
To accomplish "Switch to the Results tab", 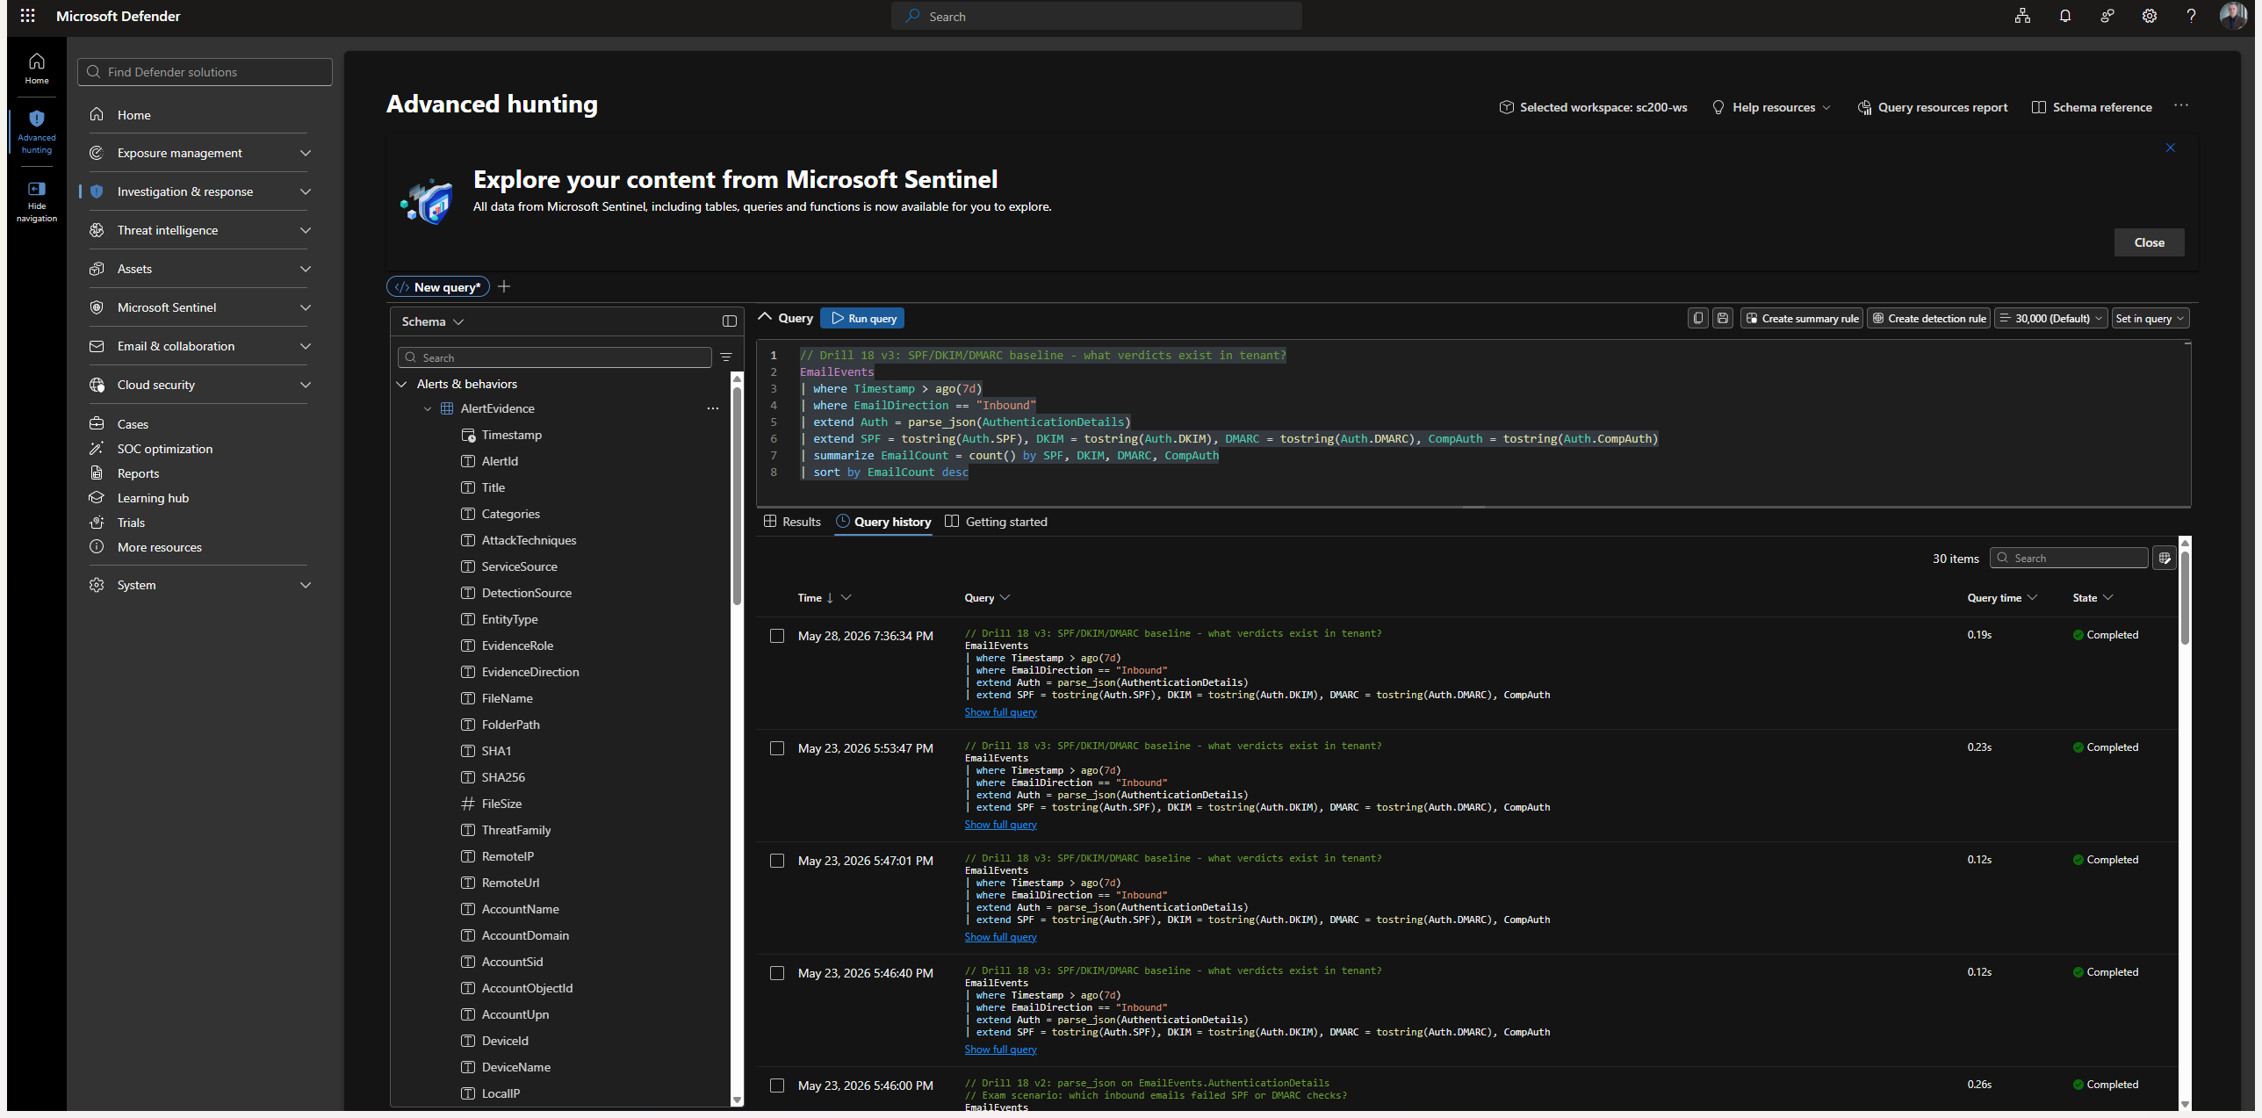I will click(x=792, y=522).
